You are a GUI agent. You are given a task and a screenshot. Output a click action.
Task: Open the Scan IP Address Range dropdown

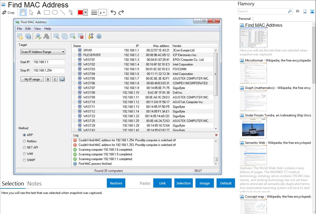(43, 52)
